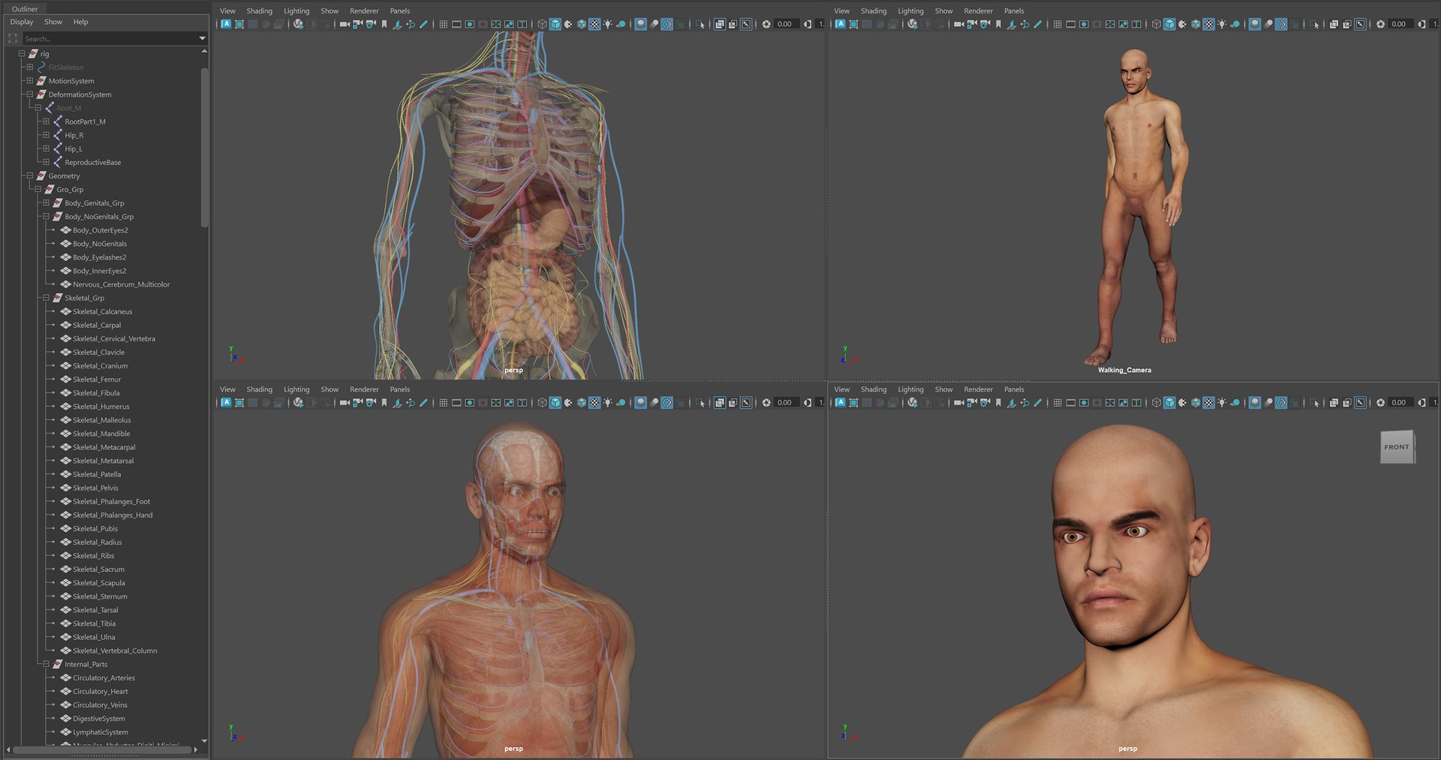
Task: Click Use Default Material in rib-cage organs viewport
Action: click(568, 24)
